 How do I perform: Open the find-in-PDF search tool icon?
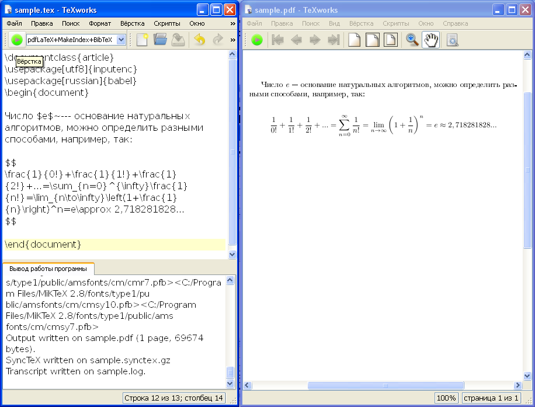[x=452, y=40]
